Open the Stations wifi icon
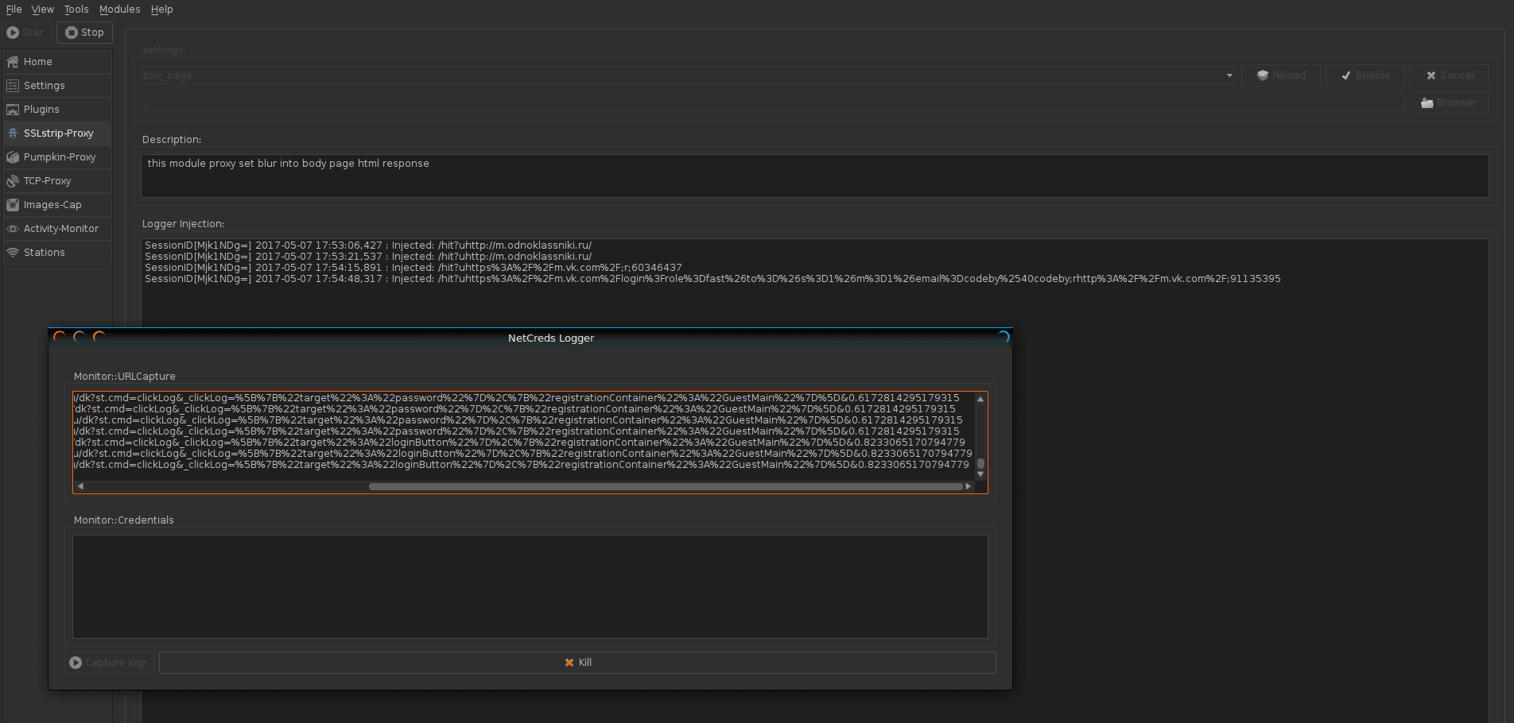This screenshot has width=1514, height=723. pos(13,253)
